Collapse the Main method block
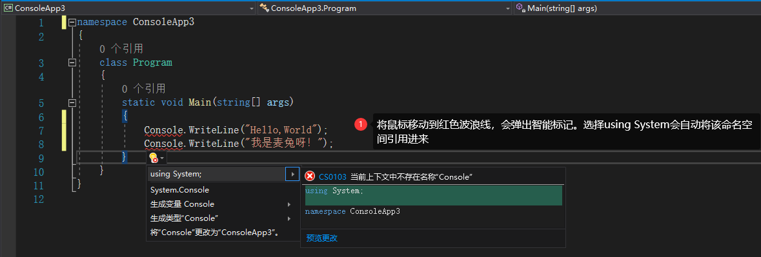The height and width of the screenshot is (257, 761). (72, 102)
